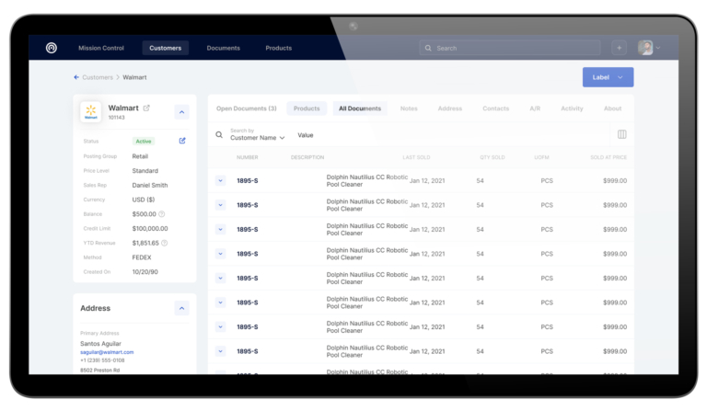Click the top Search input field

pos(509,48)
